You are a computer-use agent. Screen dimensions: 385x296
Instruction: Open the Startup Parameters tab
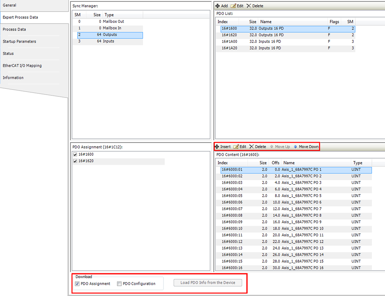[x=19, y=41]
